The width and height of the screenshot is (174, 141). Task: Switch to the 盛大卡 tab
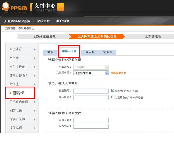coord(90,52)
